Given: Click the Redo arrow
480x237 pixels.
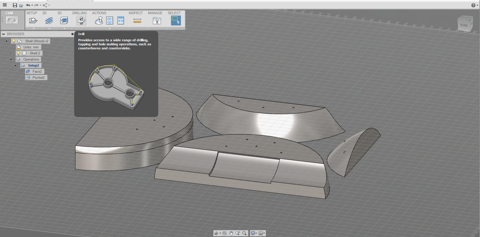Looking at the screenshot, I should 36,5.
